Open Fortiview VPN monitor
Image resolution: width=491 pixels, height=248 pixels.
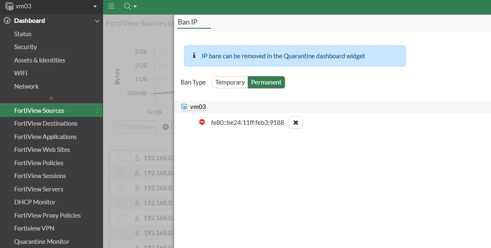pyautogui.click(x=34, y=228)
